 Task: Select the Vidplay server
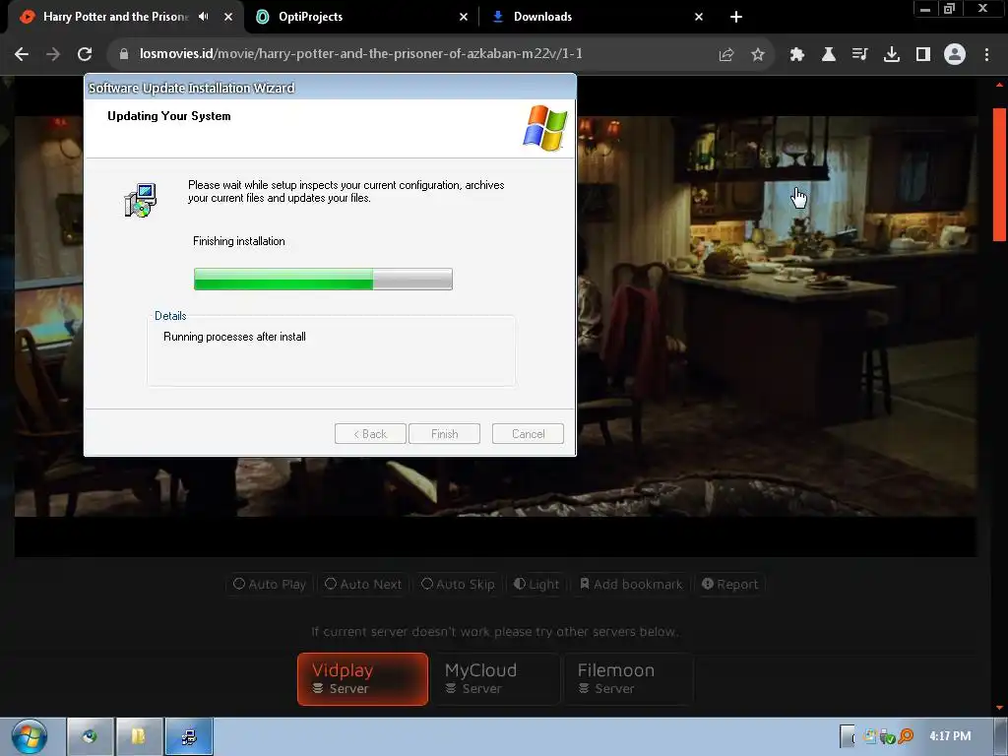[x=362, y=679]
